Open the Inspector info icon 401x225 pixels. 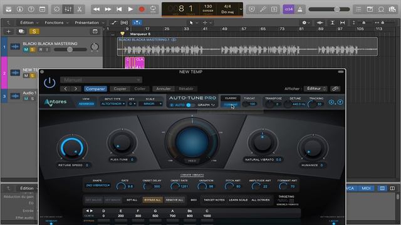pos(19,9)
